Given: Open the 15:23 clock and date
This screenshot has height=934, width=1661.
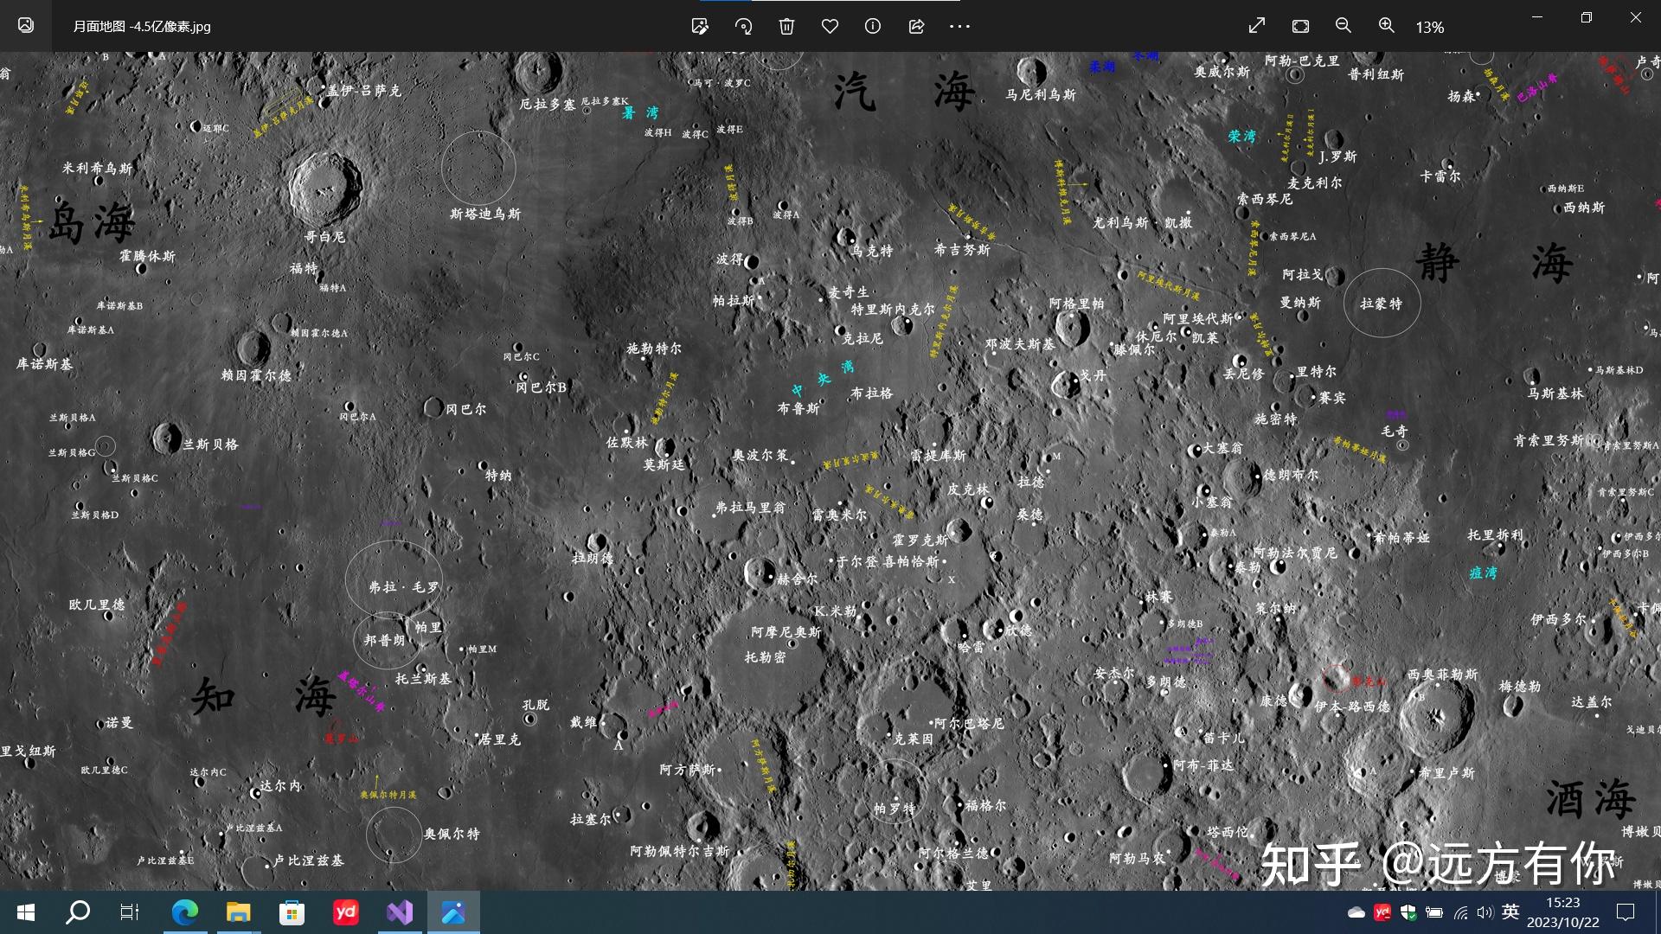Looking at the screenshot, I should pyautogui.click(x=1562, y=912).
